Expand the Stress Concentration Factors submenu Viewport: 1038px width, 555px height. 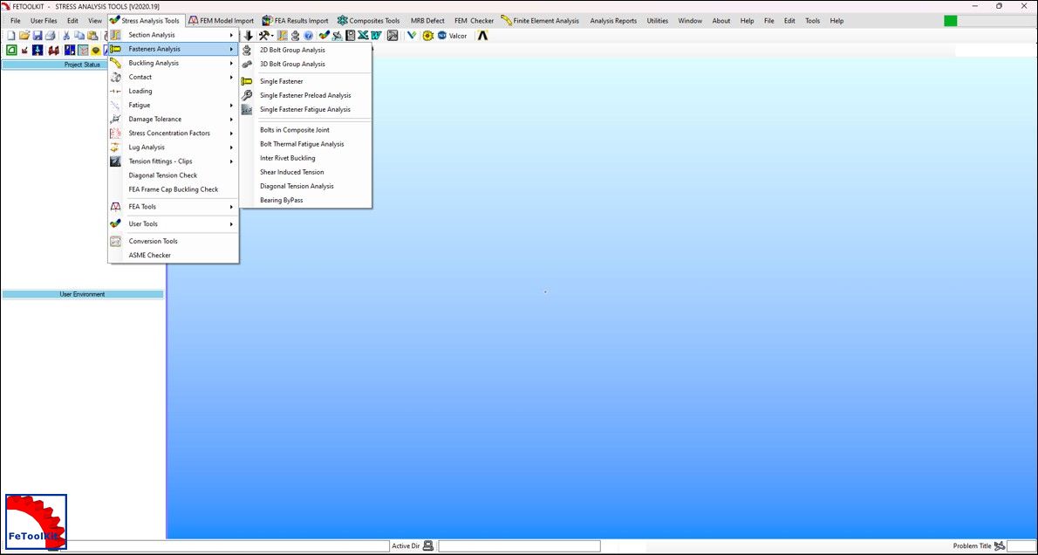pos(174,134)
